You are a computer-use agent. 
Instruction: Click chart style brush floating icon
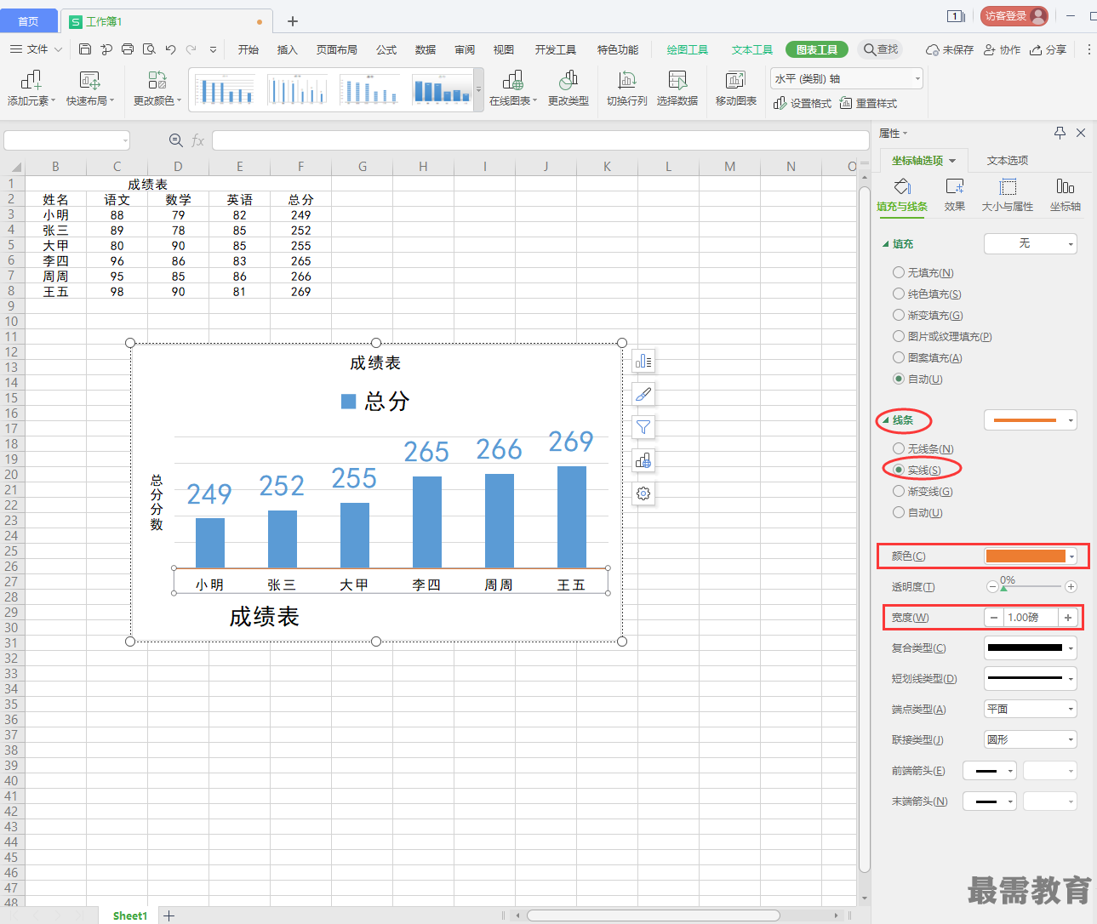click(643, 394)
